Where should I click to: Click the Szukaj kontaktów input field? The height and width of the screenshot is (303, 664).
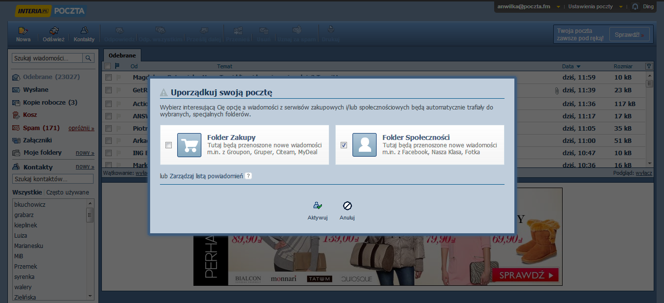click(x=52, y=179)
